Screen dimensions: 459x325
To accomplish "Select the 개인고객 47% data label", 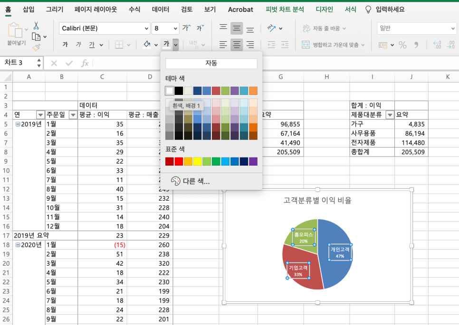I will (340, 252).
